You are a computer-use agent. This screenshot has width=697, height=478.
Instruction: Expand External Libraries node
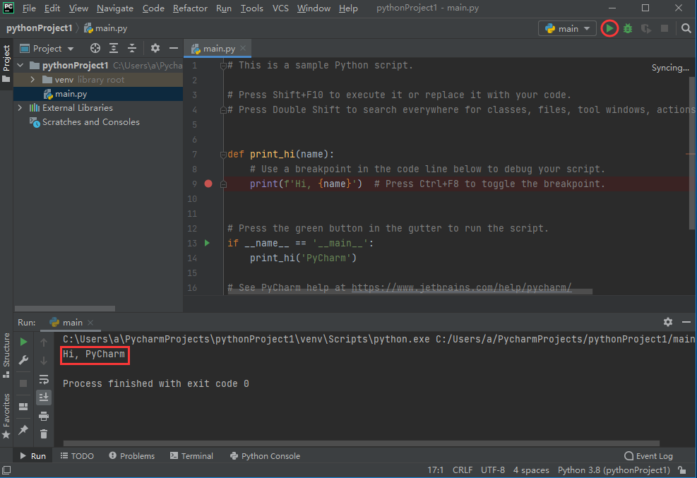click(x=20, y=108)
